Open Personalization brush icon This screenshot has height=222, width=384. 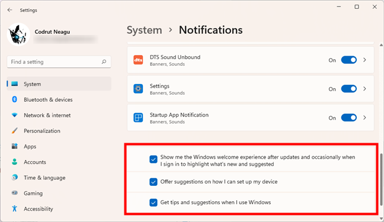click(15, 131)
